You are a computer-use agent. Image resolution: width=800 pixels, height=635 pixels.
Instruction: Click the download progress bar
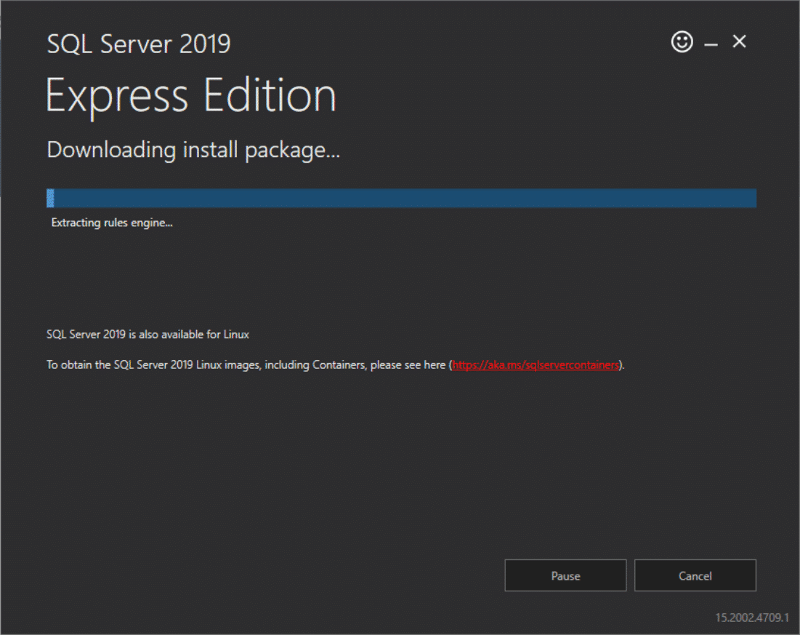point(402,199)
